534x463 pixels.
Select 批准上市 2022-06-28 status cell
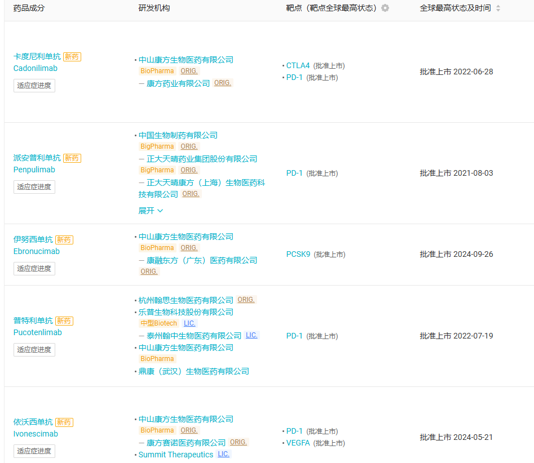coord(456,72)
